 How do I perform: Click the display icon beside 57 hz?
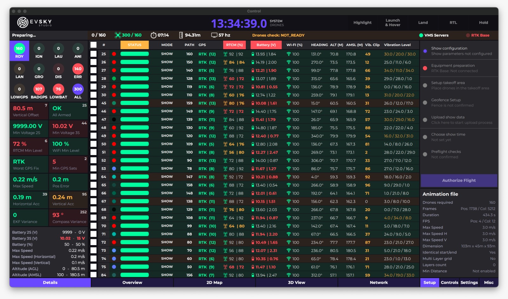pos(214,35)
